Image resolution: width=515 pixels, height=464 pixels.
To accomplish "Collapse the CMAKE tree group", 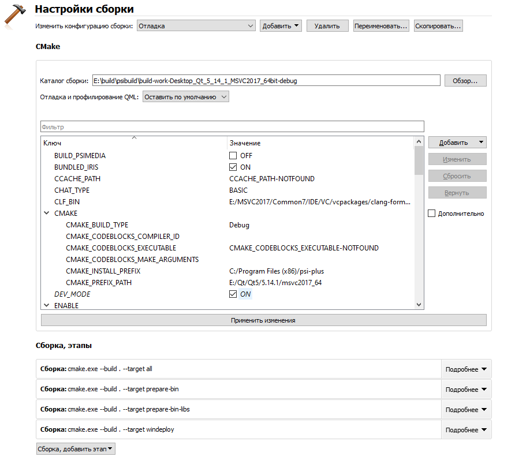I will pos(47,214).
